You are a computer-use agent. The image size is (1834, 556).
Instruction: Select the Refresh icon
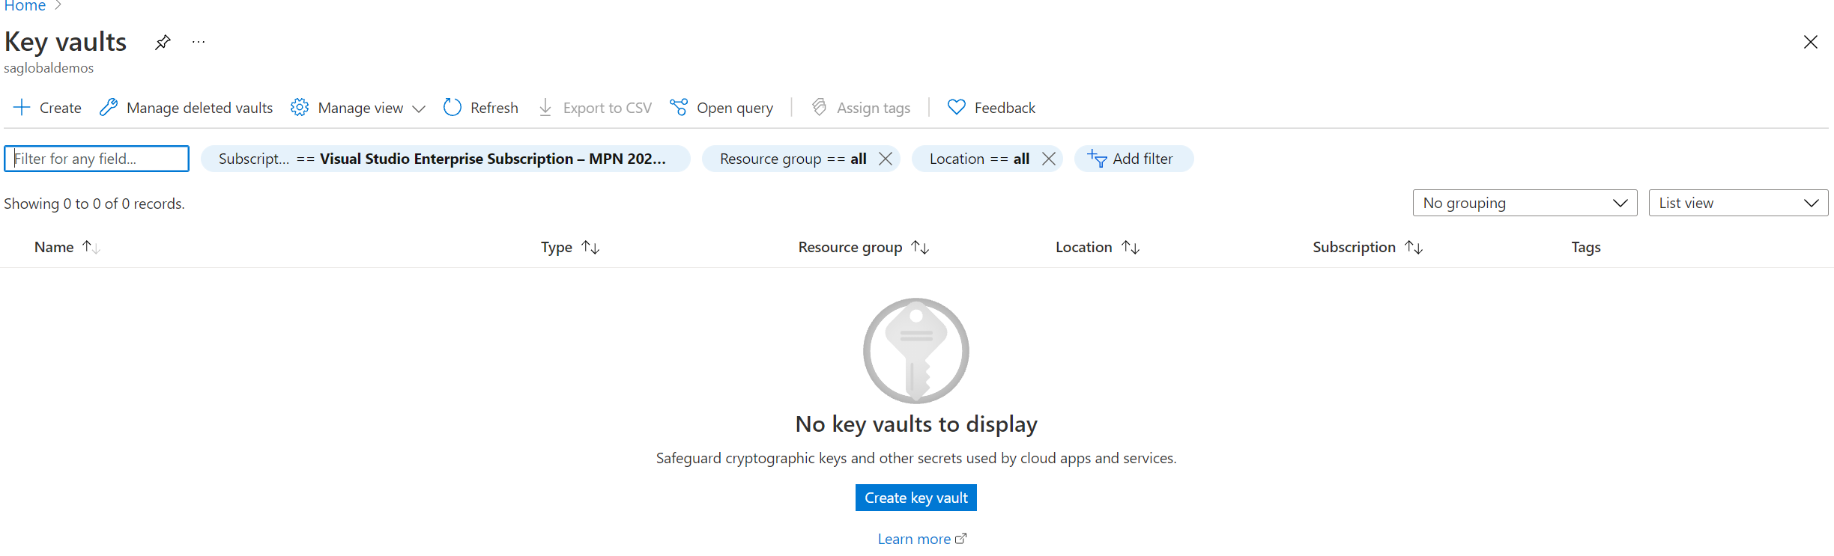point(453,107)
